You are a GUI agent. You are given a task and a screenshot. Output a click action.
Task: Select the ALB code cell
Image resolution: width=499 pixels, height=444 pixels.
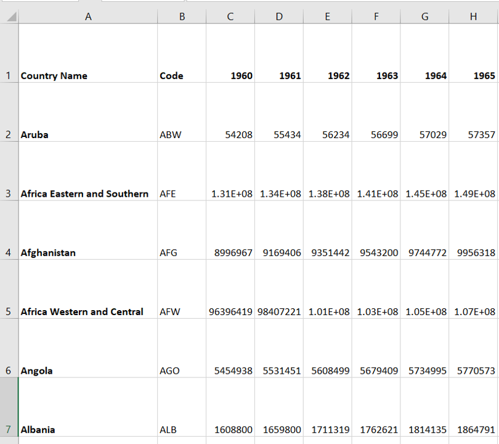pyautogui.click(x=182, y=407)
